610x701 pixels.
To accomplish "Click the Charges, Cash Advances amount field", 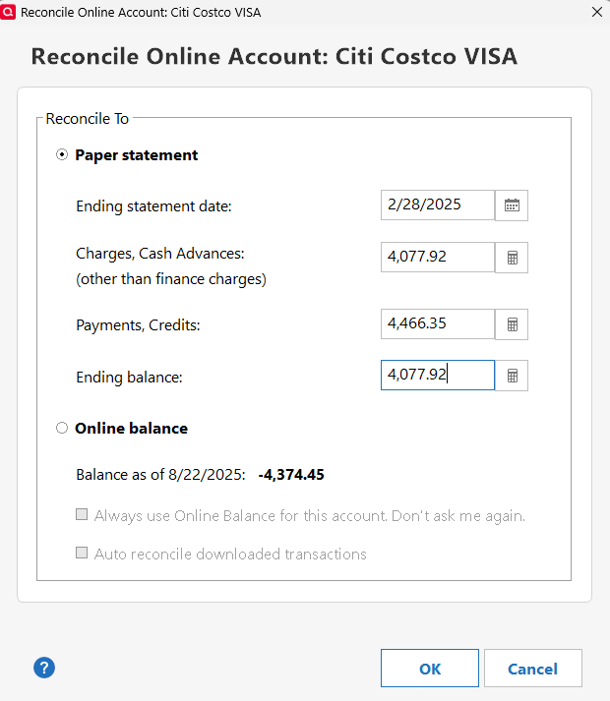I will (438, 257).
